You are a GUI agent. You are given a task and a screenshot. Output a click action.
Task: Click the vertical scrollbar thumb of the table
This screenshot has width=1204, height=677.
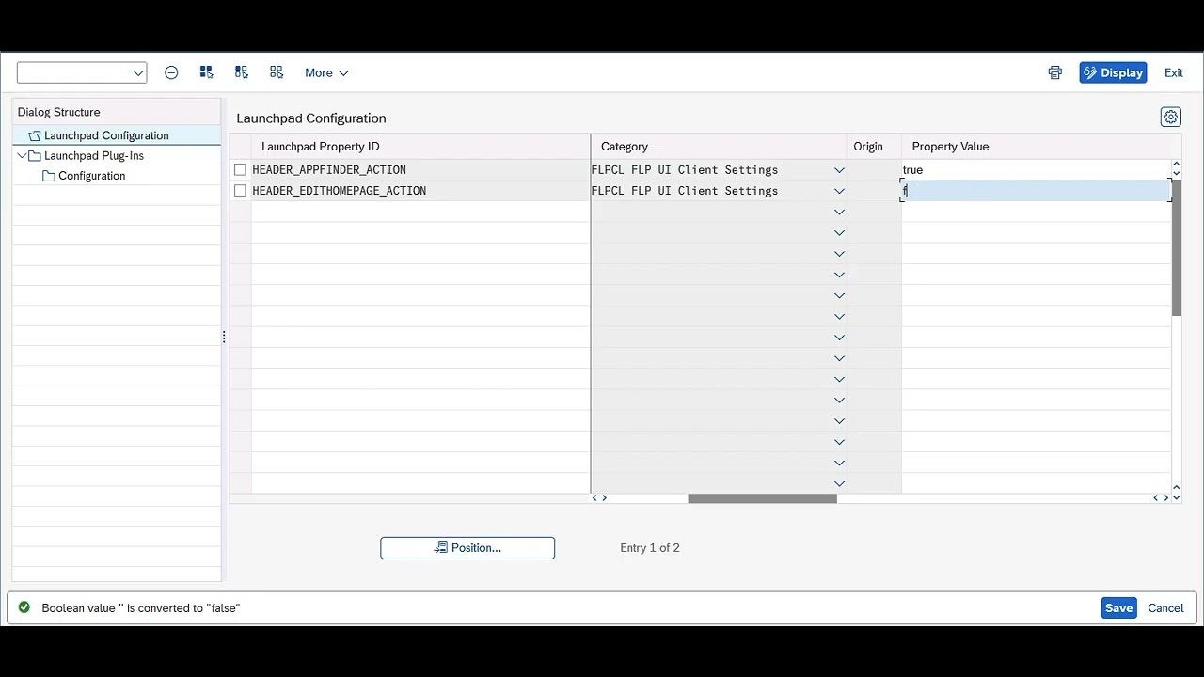coord(1177,247)
